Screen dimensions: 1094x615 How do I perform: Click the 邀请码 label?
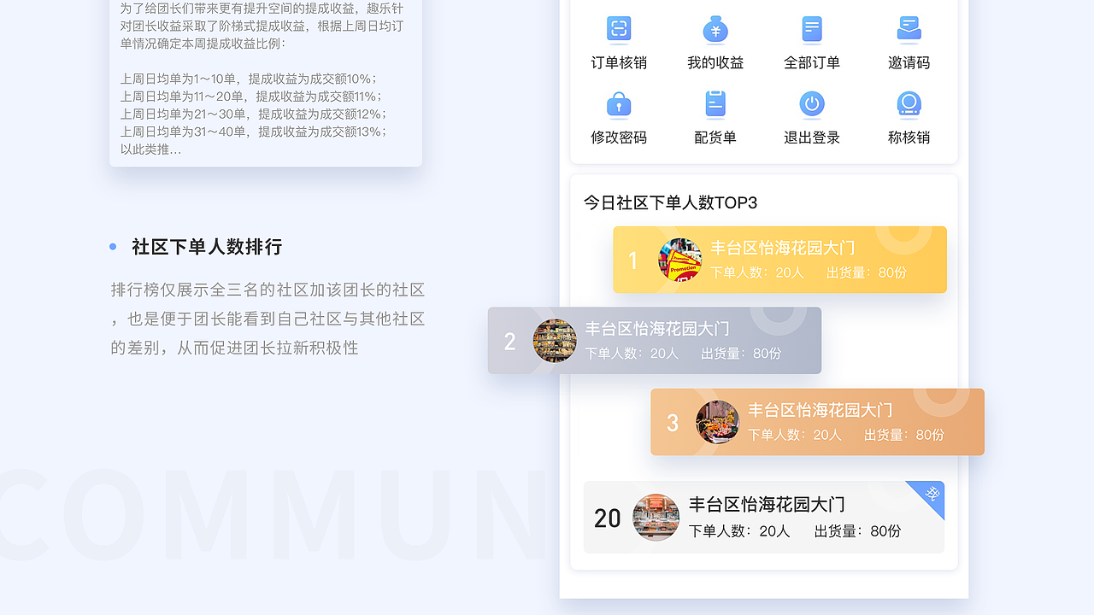click(909, 62)
